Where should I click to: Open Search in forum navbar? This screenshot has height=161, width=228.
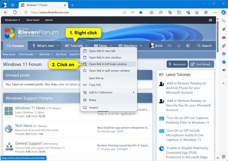click(204, 46)
